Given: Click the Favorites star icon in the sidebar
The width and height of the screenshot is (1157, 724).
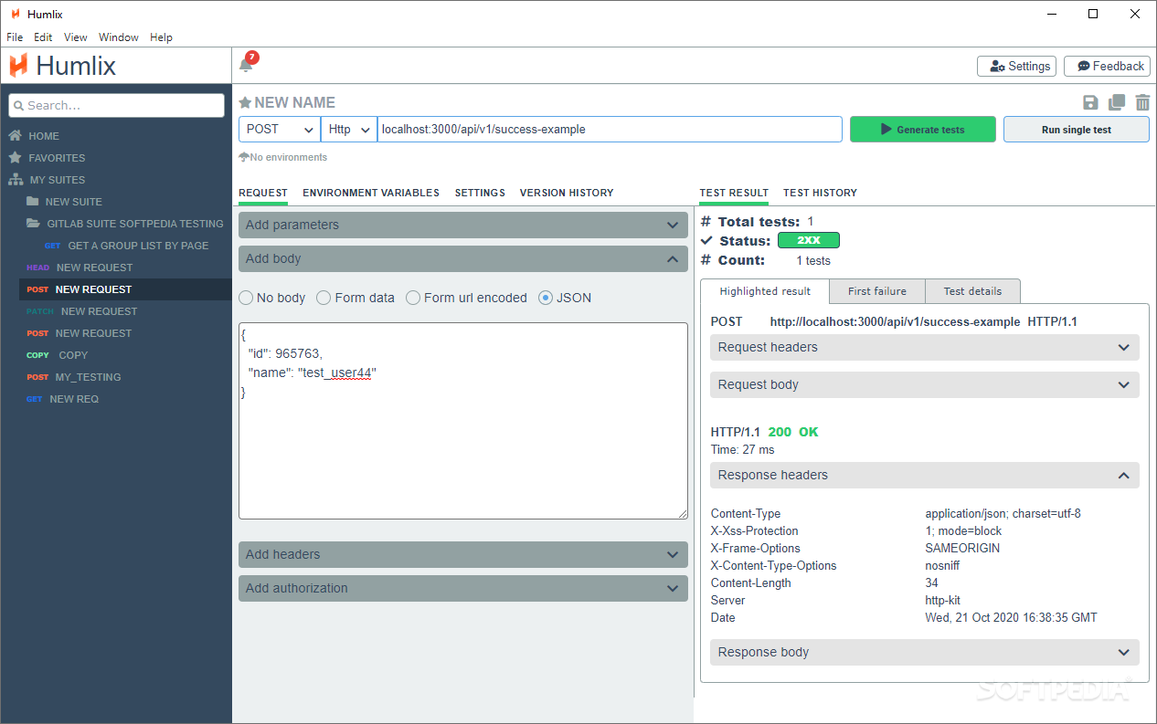Looking at the screenshot, I should (16, 157).
